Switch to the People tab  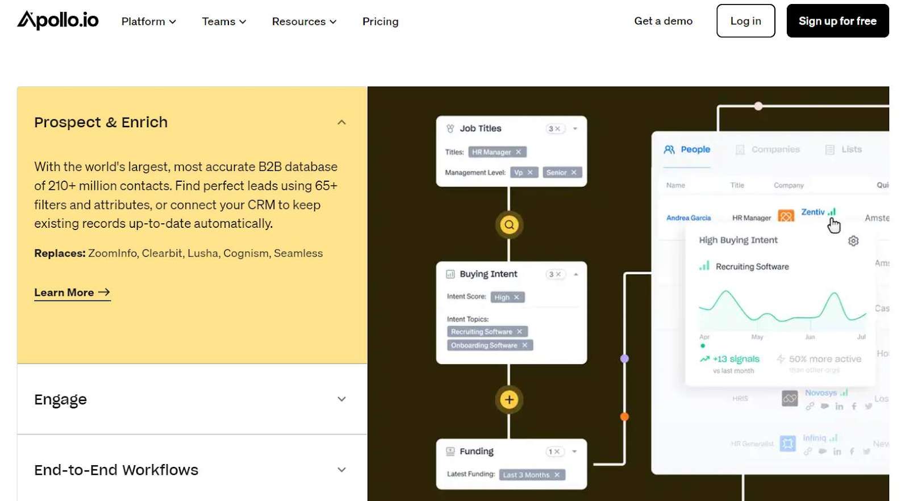(x=687, y=150)
